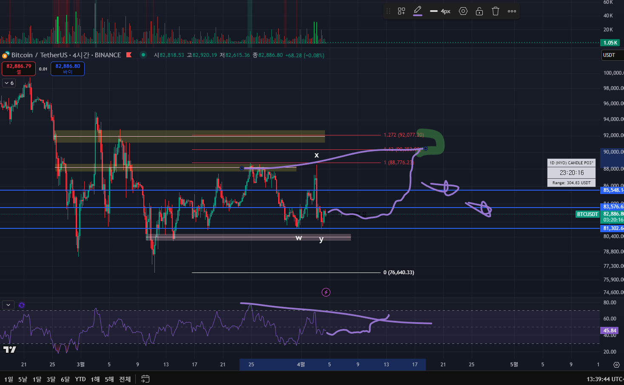Screen dimensions: 624x385
Task: Click the highlighted 25 date on the time axis
Action: pyautogui.click(x=251, y=364)
